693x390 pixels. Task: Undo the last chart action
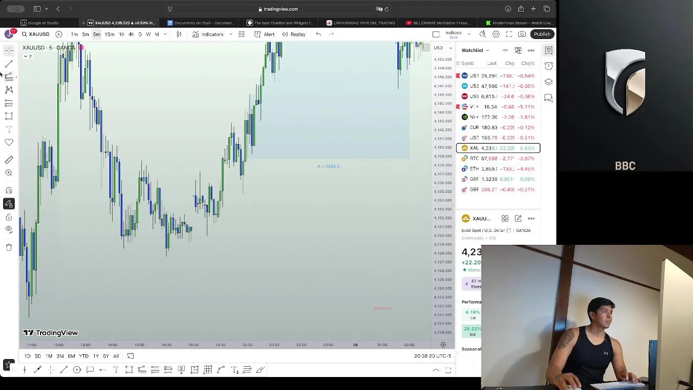[318, 34]
